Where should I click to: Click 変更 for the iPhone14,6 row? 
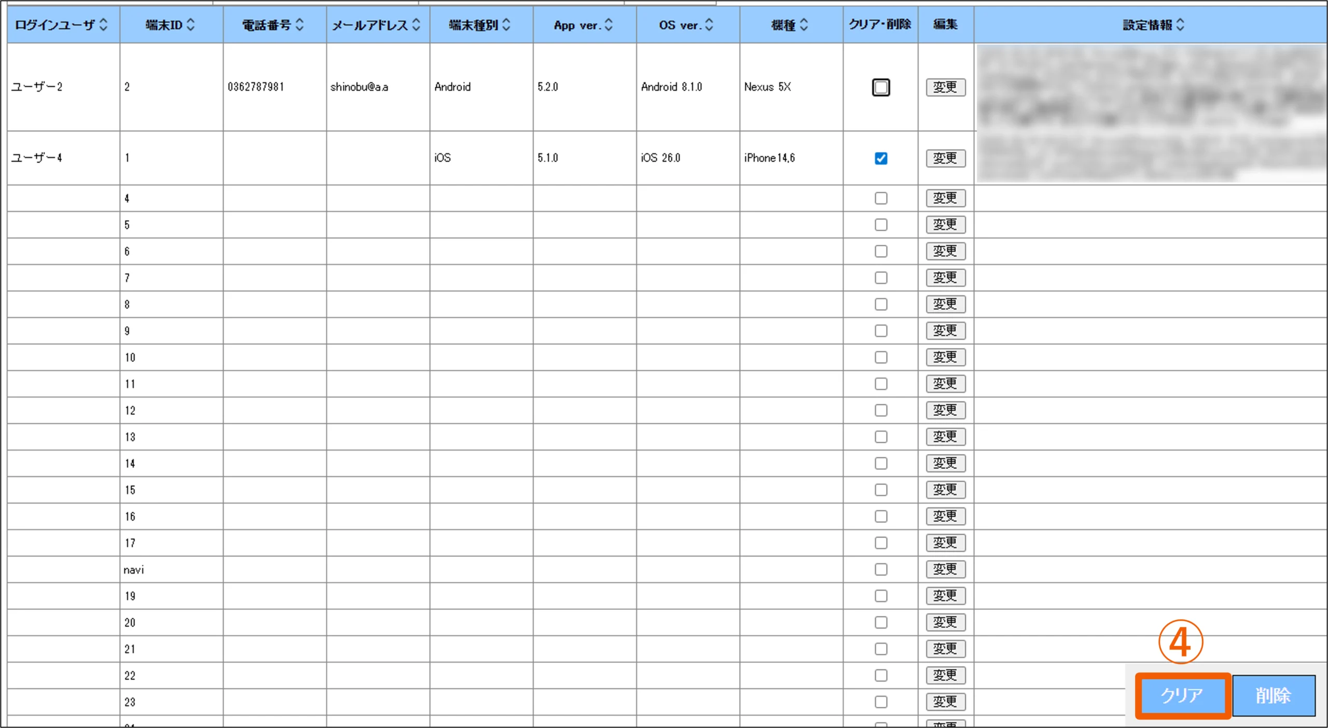945,158
